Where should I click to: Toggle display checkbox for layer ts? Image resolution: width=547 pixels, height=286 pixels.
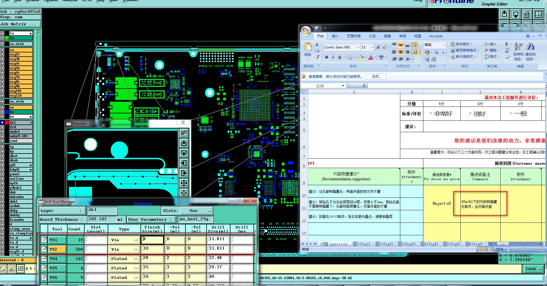pyautogui.click(x=2, y=38)
